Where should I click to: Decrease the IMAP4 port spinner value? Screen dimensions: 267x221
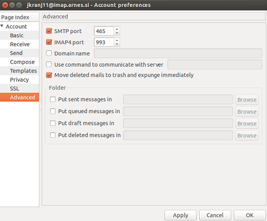(117, 44)
